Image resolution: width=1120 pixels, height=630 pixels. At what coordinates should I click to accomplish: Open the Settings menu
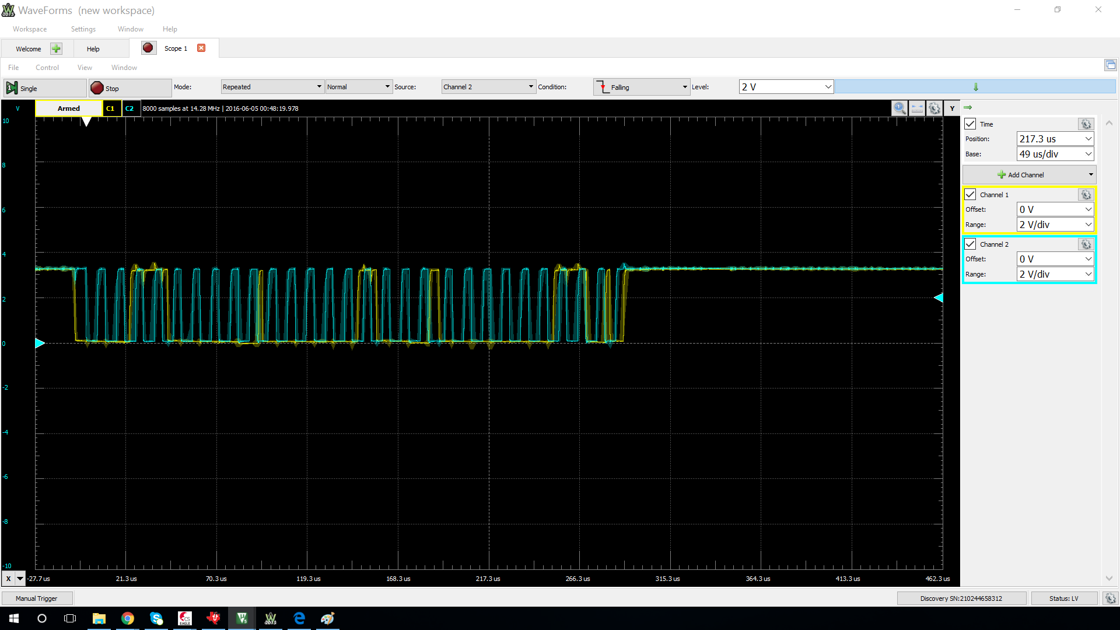pos(83,29)
